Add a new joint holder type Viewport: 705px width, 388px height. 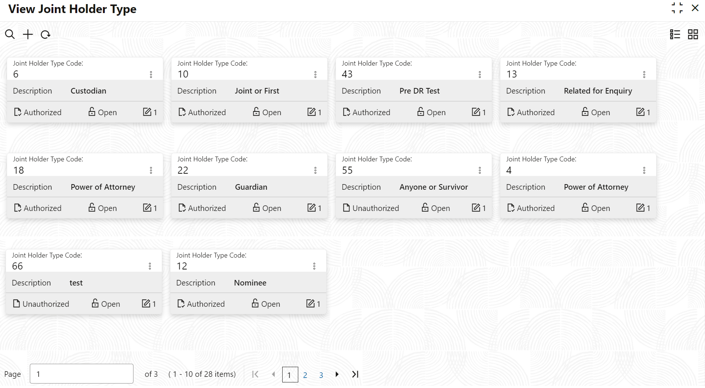coord(28,35)
